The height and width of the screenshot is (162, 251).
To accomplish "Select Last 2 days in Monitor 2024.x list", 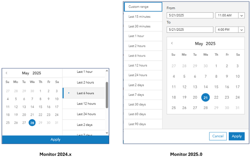I will click(84, 125).
